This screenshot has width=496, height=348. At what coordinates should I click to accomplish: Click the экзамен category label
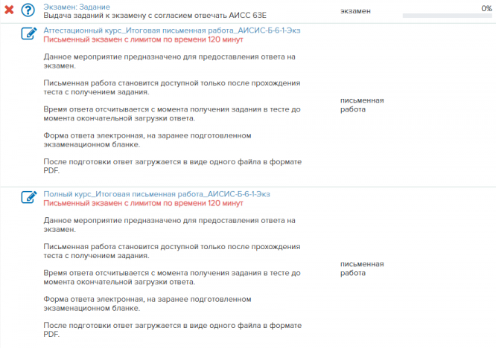(357, 12)
